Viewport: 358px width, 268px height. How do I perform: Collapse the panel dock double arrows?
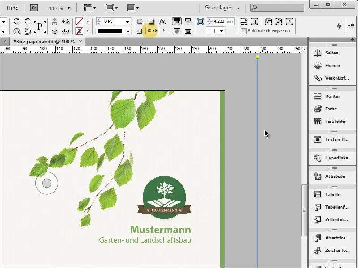pos(353,40)
